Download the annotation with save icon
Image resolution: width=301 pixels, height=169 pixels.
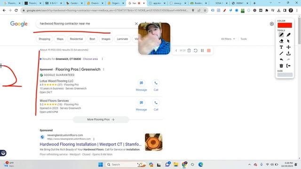click(x=288, y=54)
